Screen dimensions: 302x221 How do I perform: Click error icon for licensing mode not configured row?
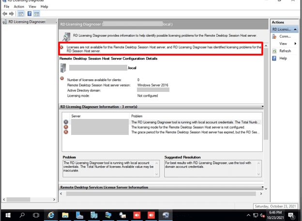66,127
